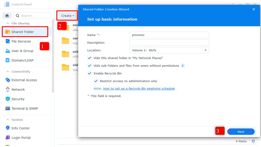Image resolution: width=261 pixels, height=147 pixels.
Task: Open the Network sidebar item
Action: coord(18,89)
